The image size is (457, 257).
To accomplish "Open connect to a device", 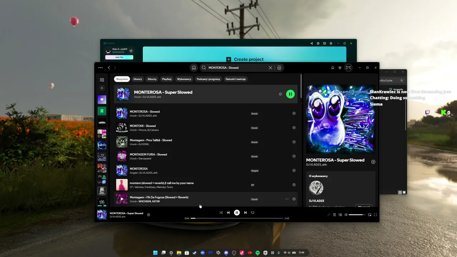I will tap(340, 215).
